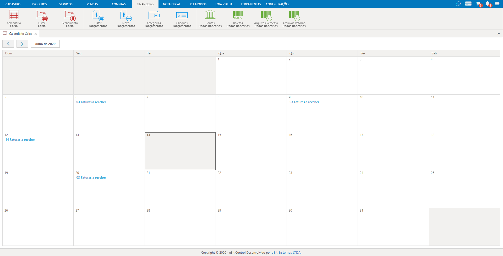Click the Sex column header
Image resolution: width=503 pixels, height=256 pixels.
click(x=393, y=53)
